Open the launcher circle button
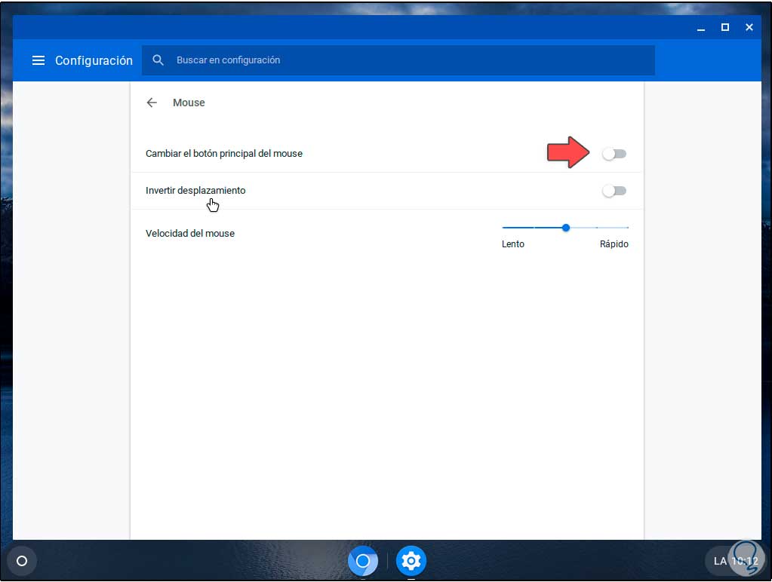Viewport: 772px width, 582px height. (x=22, y=561)
